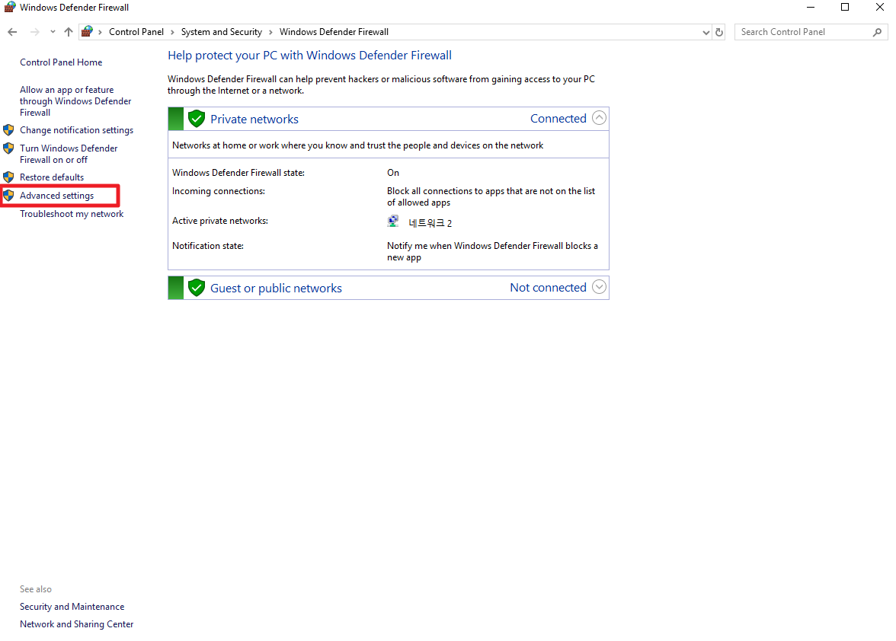The width and height of the screenshot is (896, 641).
Task: Expand the chevron after System and Security
Action: click(270, 32)
